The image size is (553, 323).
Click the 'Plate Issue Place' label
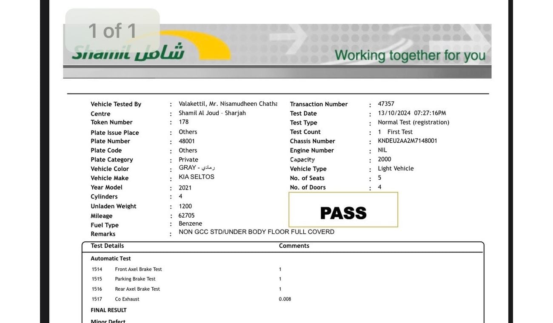coord(115,133)
